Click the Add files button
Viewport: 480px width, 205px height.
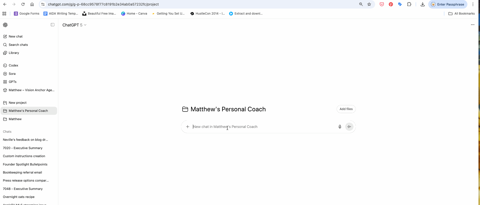point(346,109)
